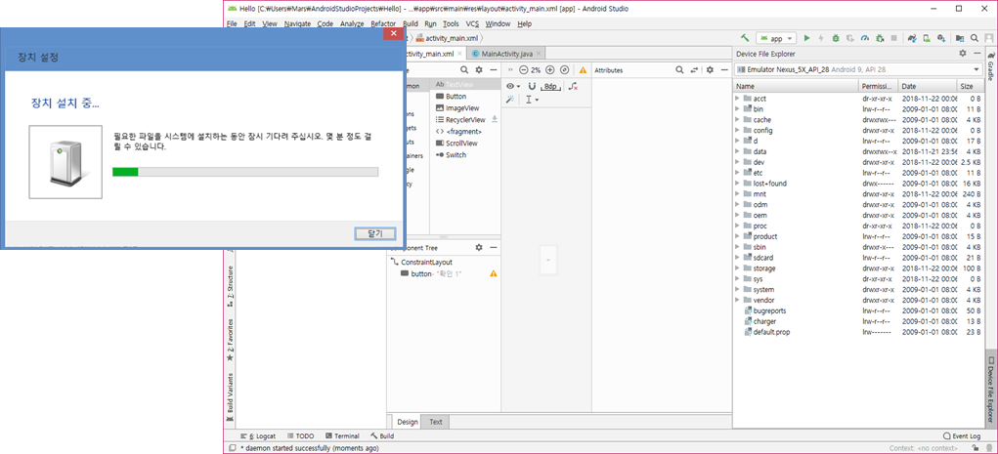Open the Profile app gauge icon

[864, 38]
